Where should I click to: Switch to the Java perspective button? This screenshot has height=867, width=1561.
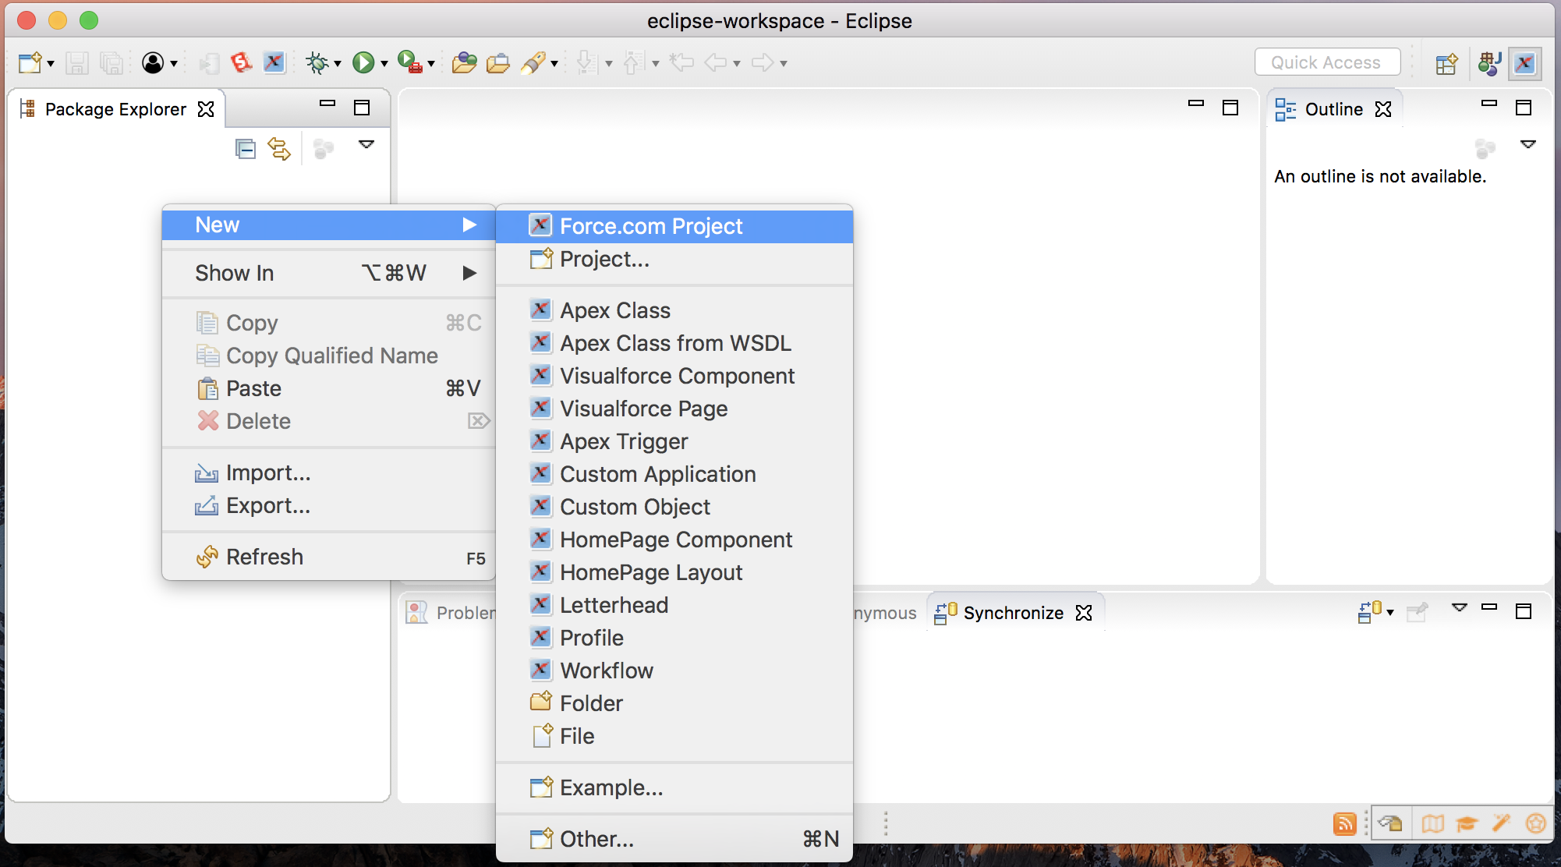click(1488, 62)
